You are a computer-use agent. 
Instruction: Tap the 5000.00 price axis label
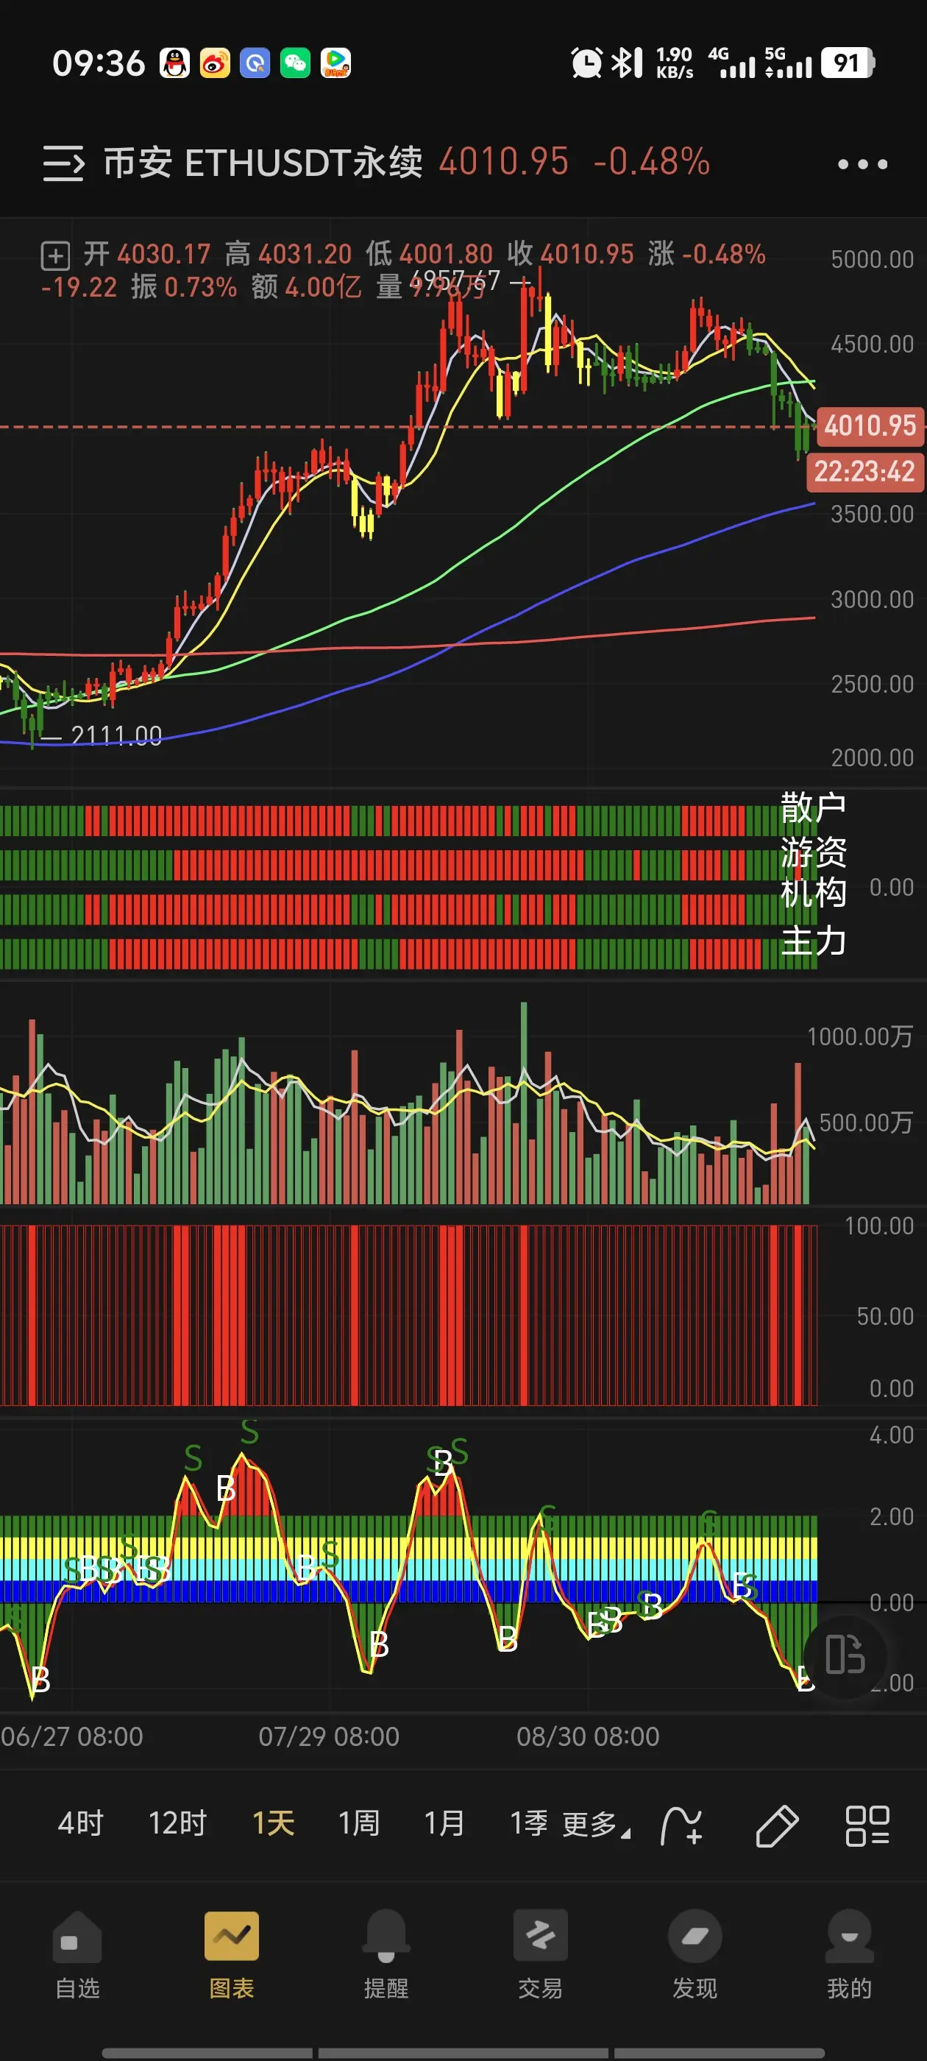coord(872,259)
